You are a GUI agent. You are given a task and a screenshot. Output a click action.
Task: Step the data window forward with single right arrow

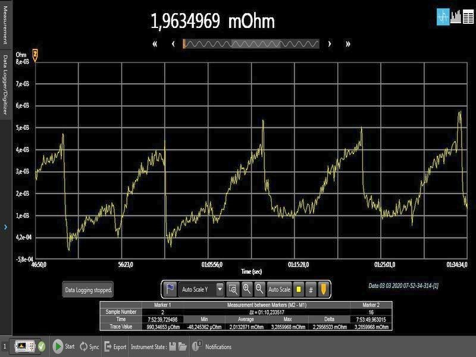coord(330,44)
